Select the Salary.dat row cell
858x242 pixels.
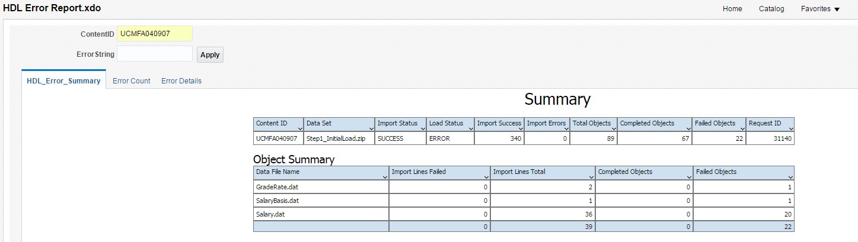tap(321, 214)
